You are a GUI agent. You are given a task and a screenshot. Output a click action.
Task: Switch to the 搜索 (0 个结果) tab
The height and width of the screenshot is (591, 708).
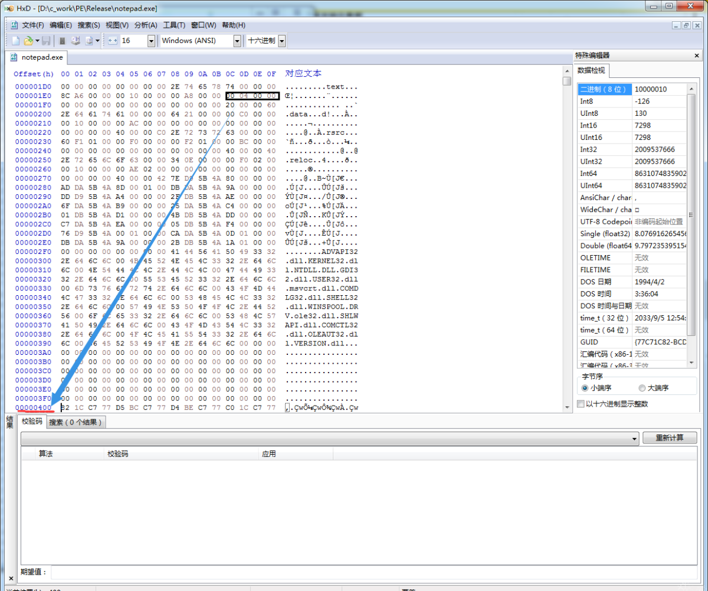[76, 422]
